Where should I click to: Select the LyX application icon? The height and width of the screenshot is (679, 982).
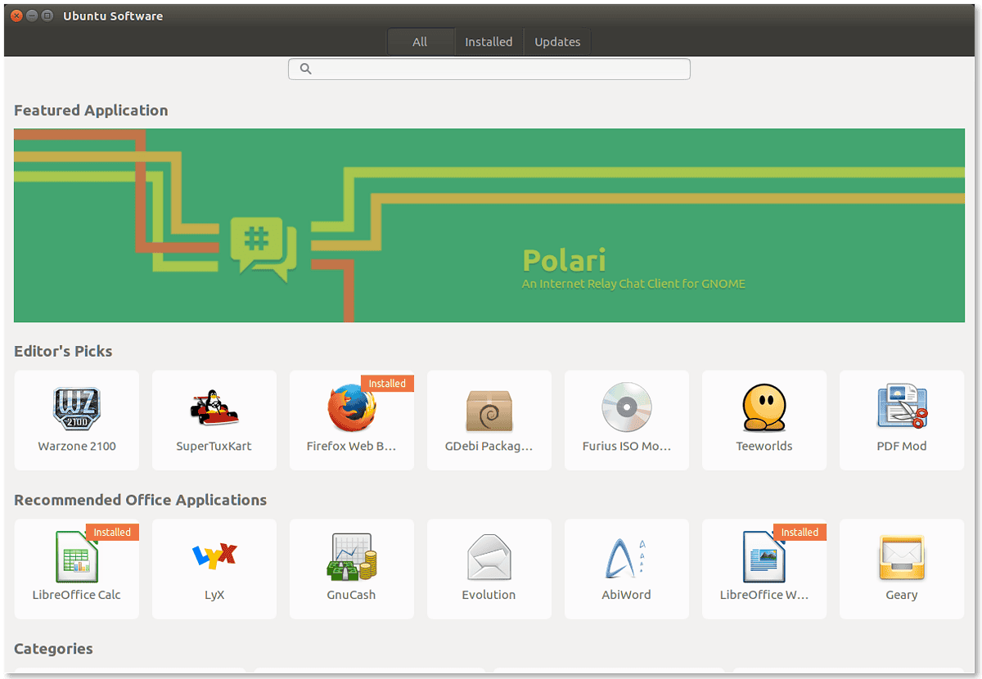214,557
